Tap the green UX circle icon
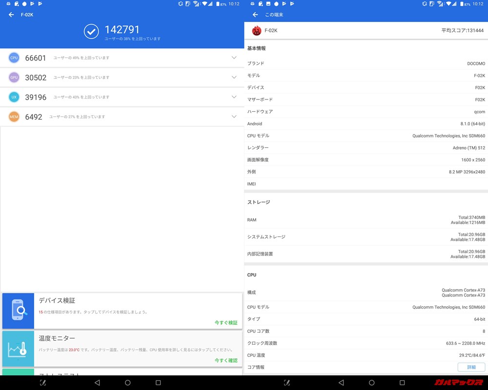This screenshot has width=488, height=390. [13, 97]
